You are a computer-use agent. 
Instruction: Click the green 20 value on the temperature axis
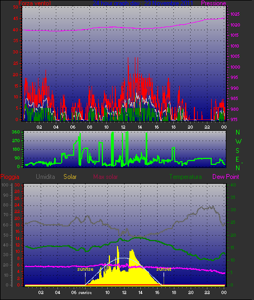pyautogui.click(x=233, y=235)
